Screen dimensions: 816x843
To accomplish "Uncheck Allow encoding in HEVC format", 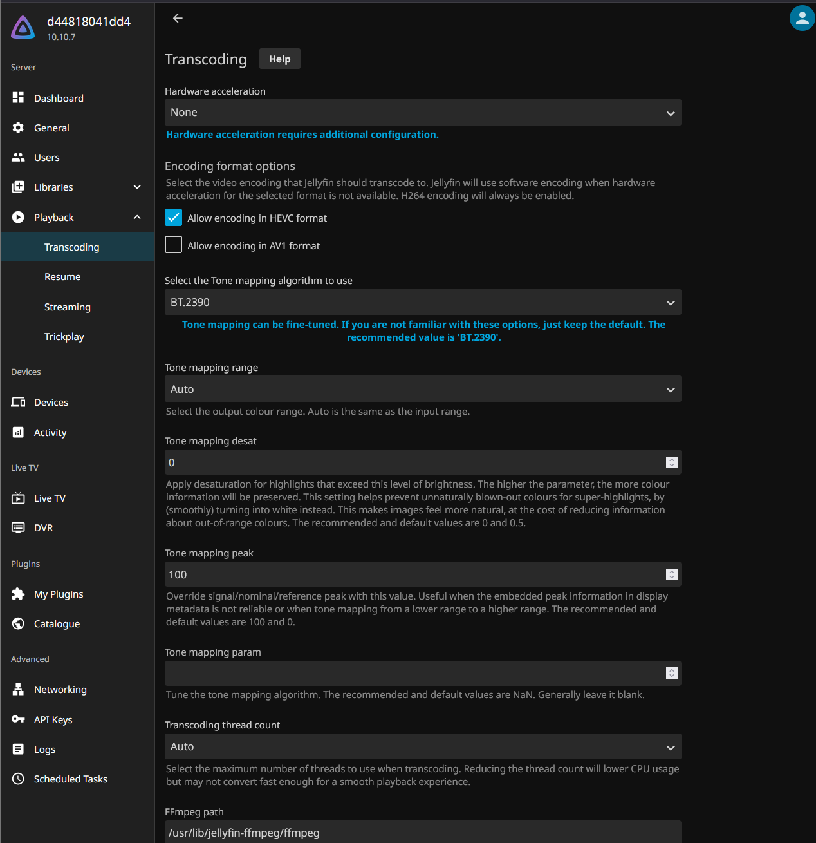I will (x=174, y=218).
